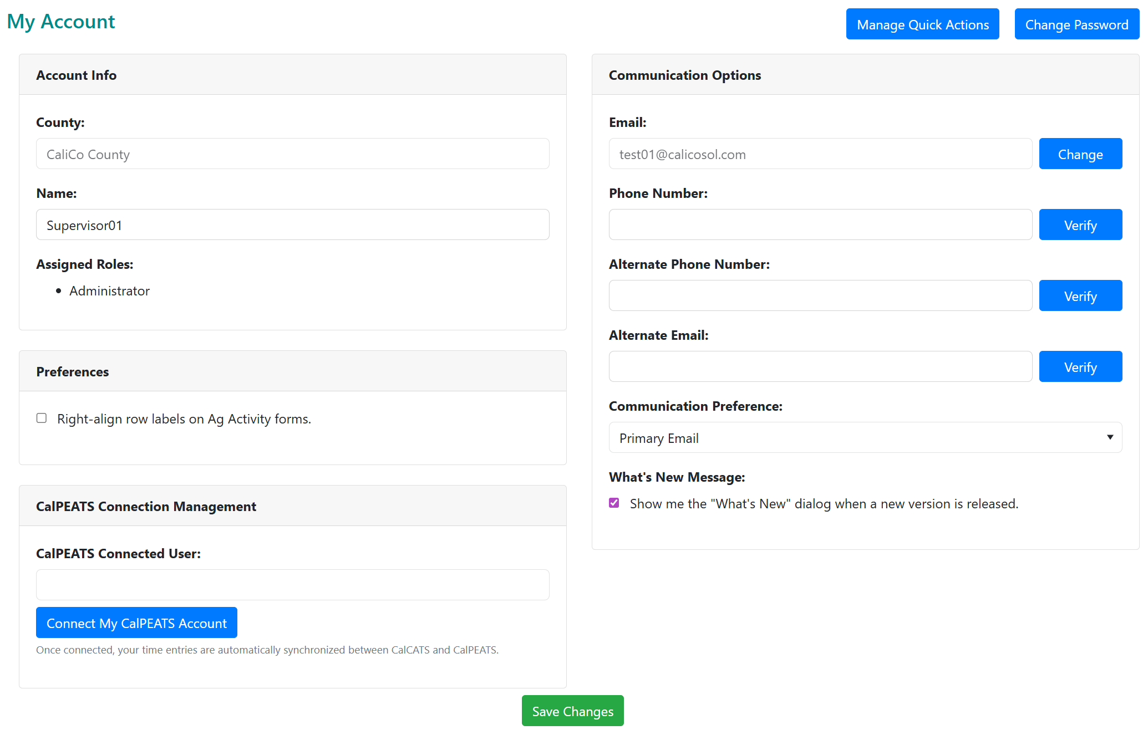
Task: Open Communication Preference dropdown
Action: click(864, 438)
